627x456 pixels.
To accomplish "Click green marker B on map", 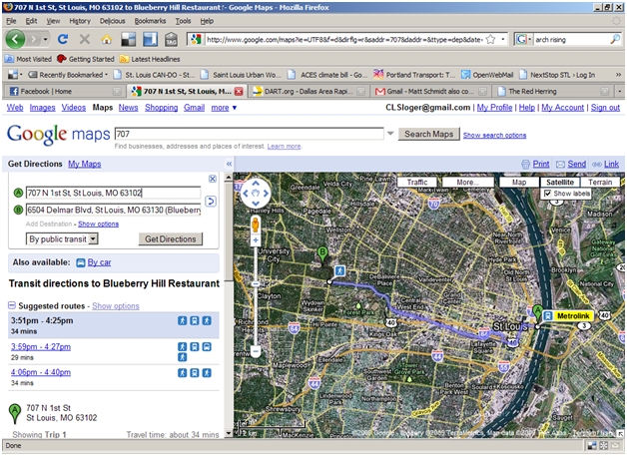I will pos(322,255).
